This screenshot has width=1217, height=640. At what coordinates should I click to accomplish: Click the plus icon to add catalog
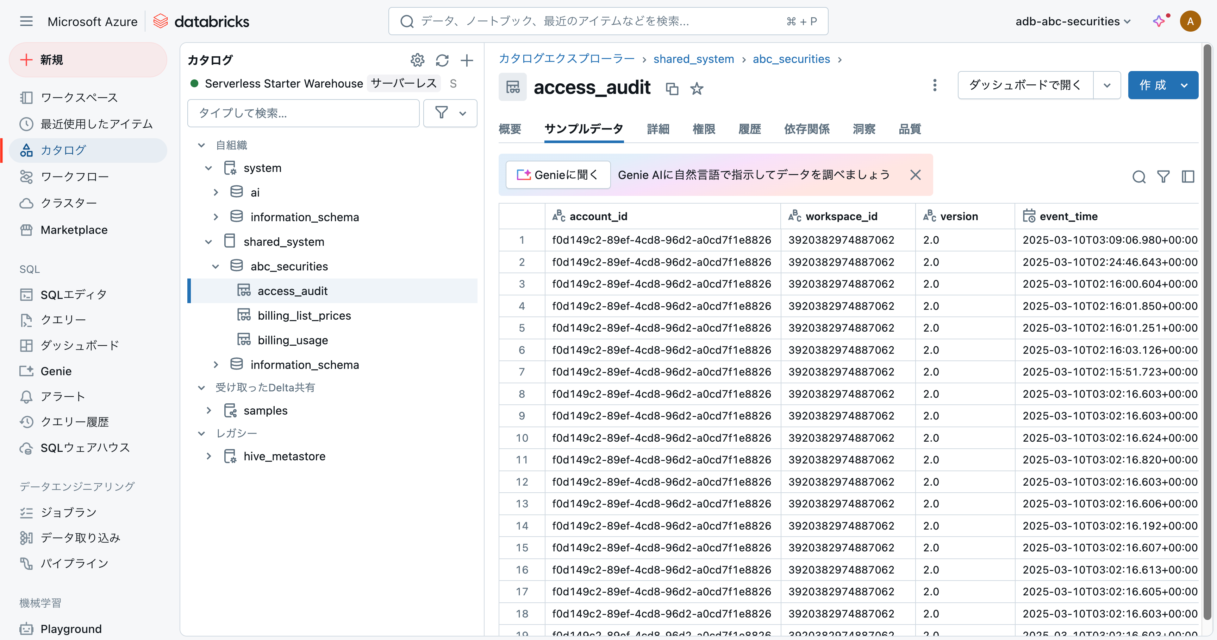click(x=467, y=60)
